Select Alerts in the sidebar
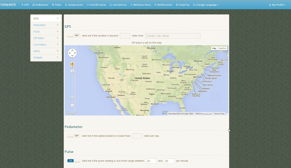Image resolution: width=291 pixels, height=168 pixels. (46, 51)
